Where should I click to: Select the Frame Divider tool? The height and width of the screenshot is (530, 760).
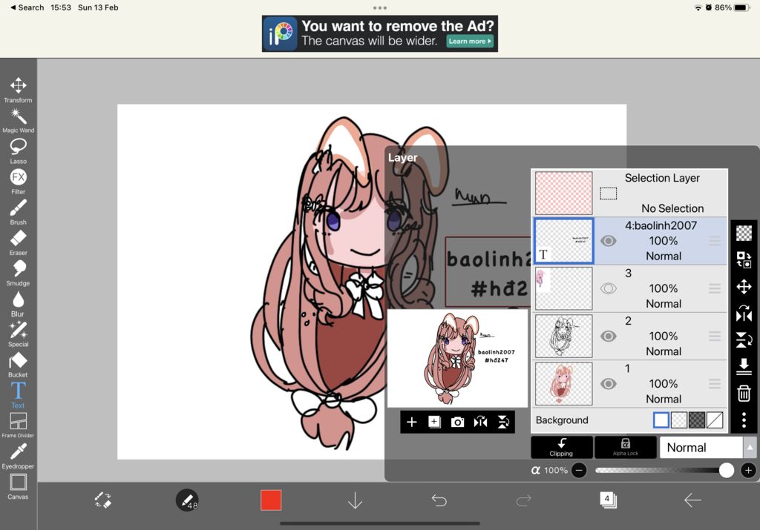click(x=18, y=425)
